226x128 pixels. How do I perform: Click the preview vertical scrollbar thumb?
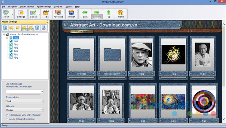point(224,56)
